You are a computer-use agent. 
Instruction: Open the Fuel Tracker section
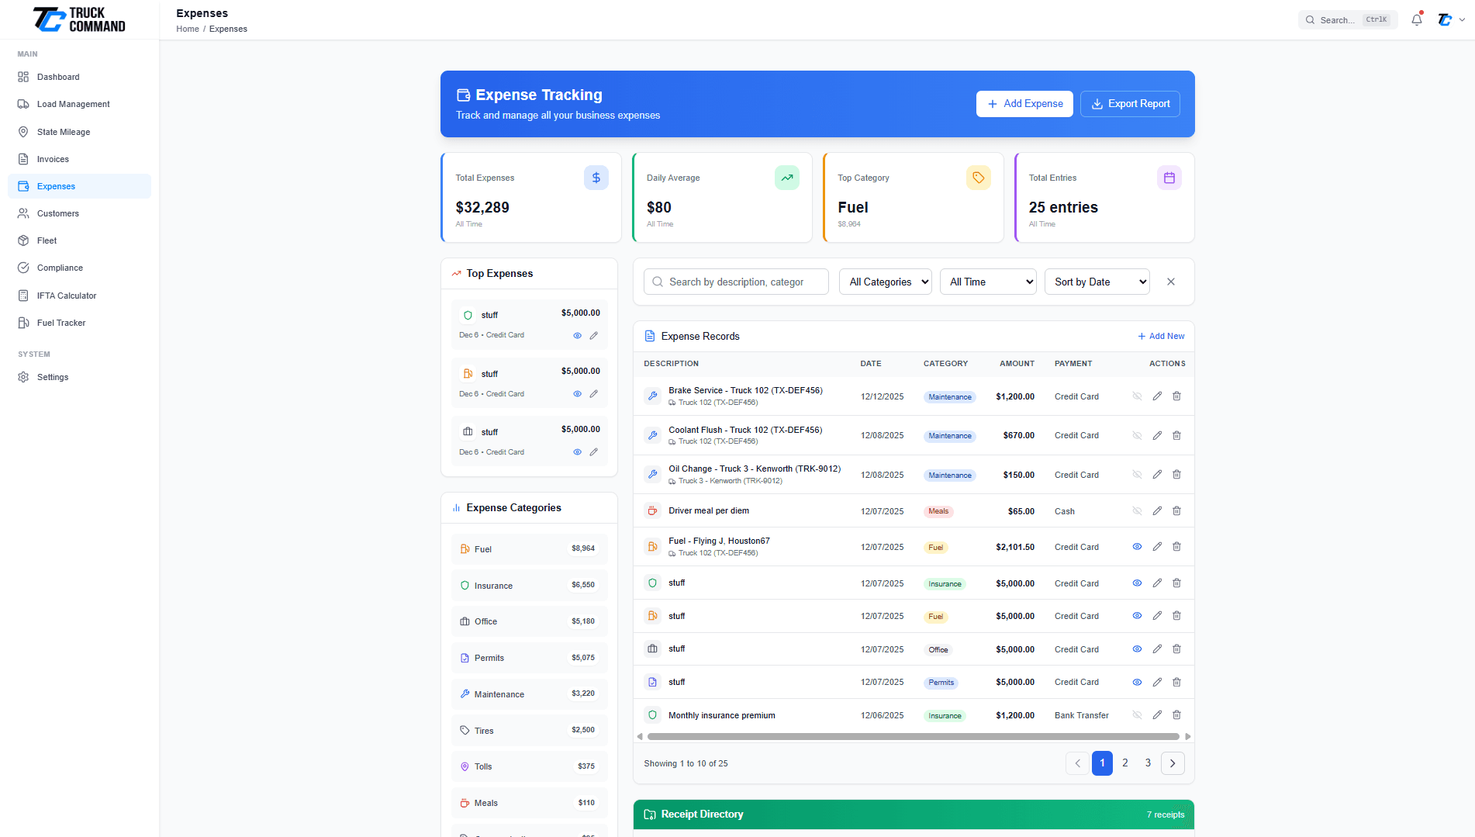[x=60, y=323]
